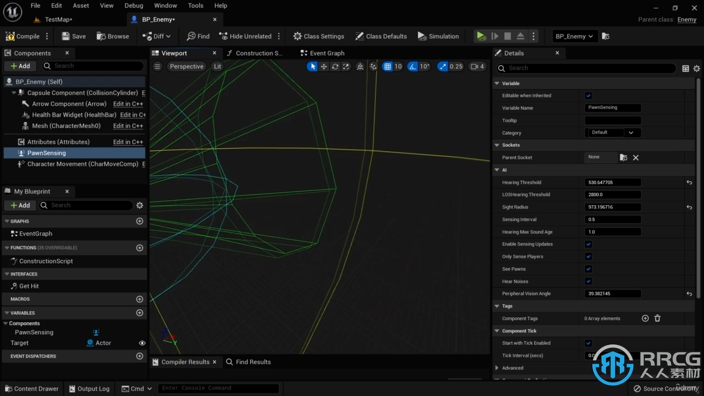Open the Enemy parent class link
The image size is (704, 396).
687,19
